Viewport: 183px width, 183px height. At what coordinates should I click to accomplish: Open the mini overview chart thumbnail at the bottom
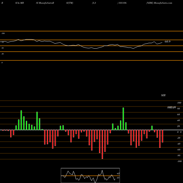[90, 175]
